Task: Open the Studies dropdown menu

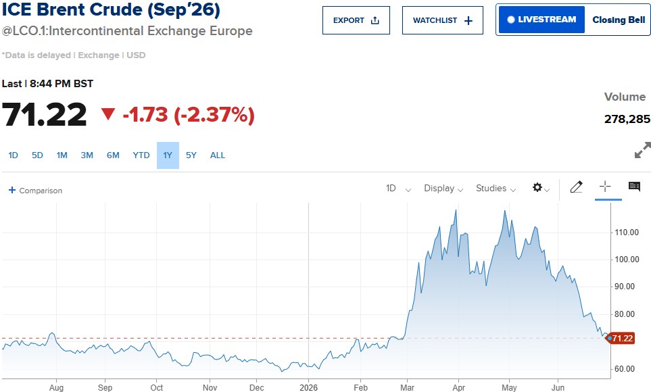Action: [x=496, y=189]
